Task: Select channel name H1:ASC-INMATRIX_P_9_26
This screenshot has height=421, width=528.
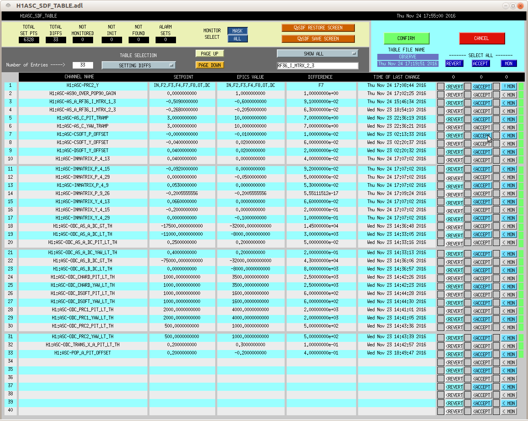Action: click(82, 193)
